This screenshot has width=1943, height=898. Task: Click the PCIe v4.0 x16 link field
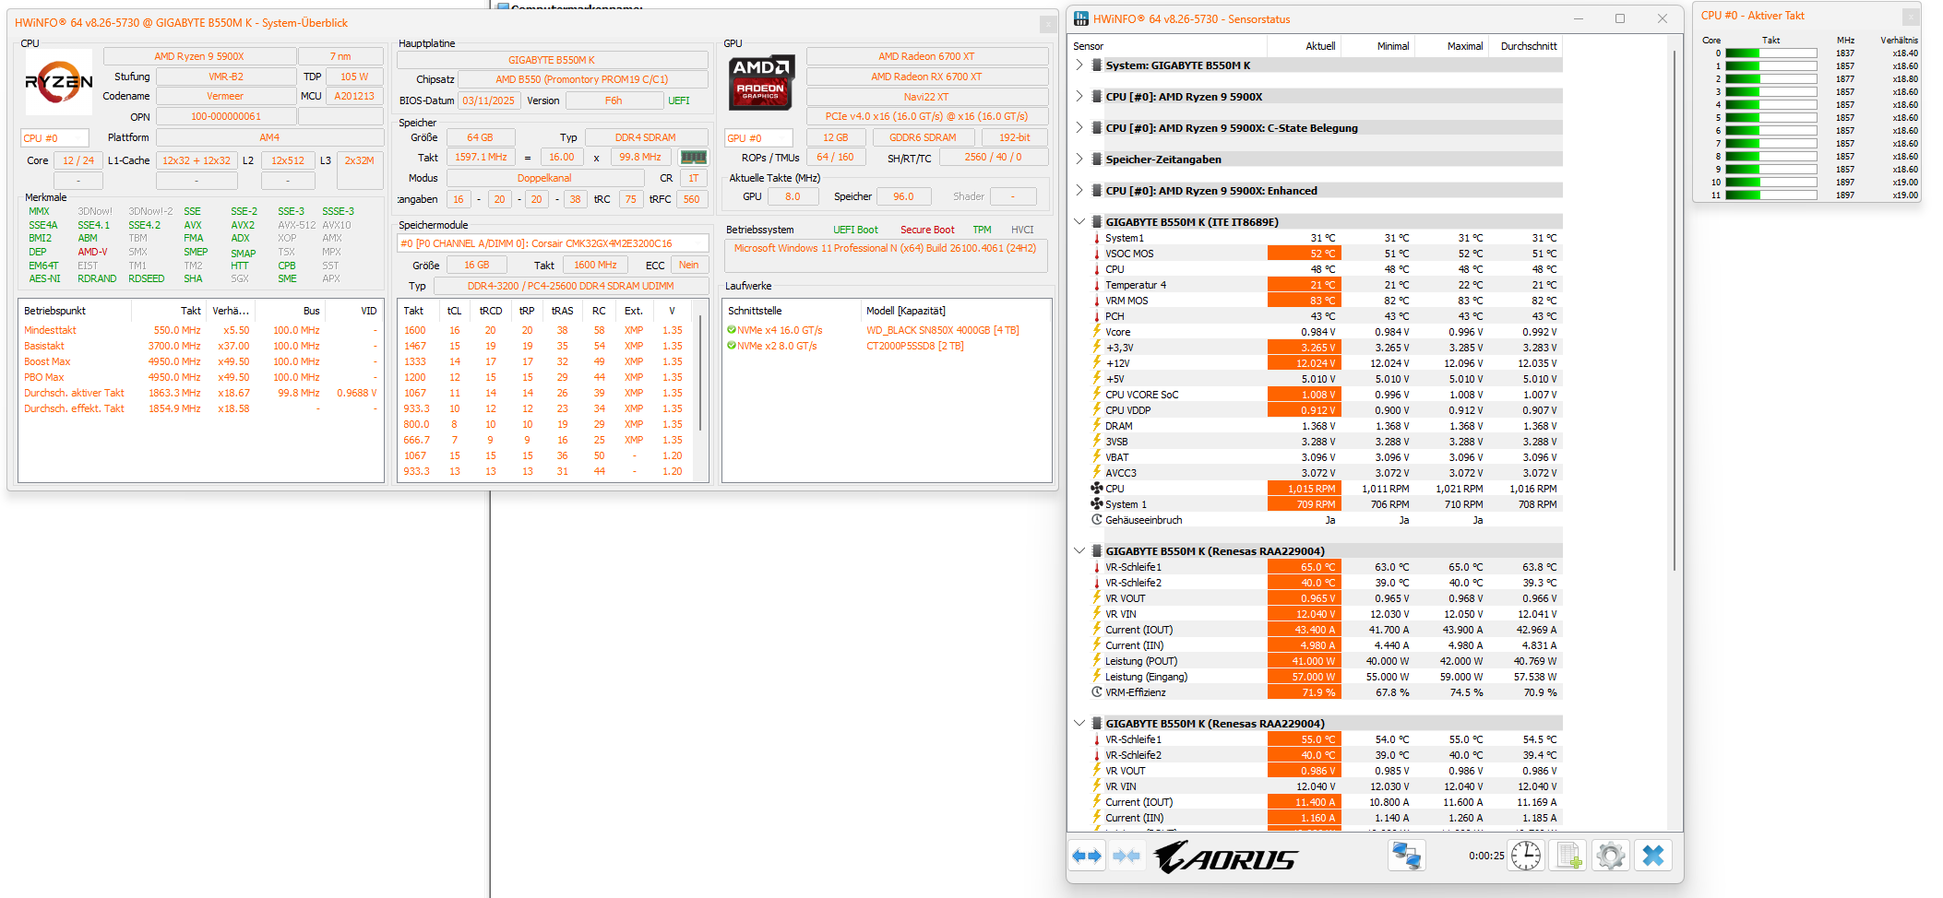coord(927,116)
